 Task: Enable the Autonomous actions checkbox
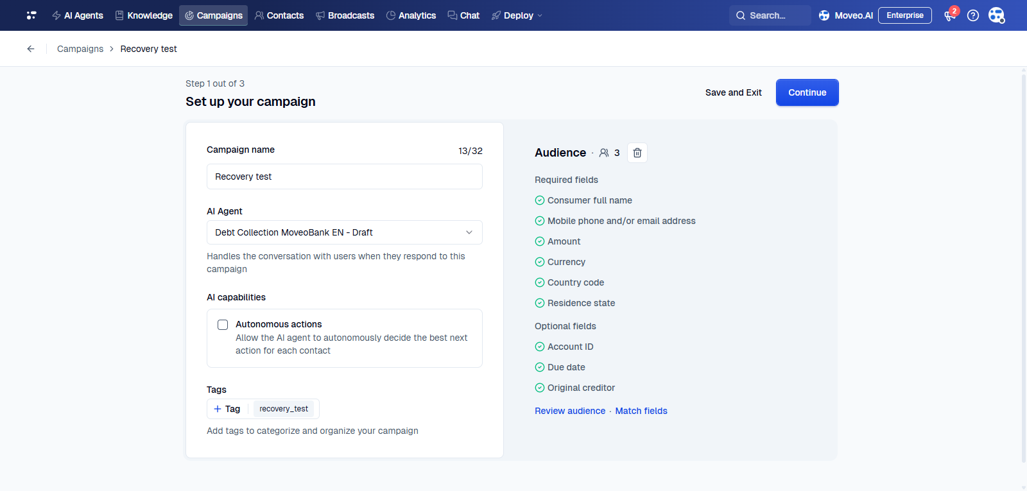tap(223, 325)
